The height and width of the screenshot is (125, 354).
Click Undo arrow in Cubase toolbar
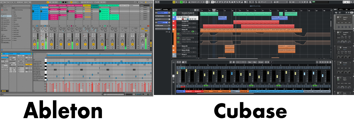click(x=156, y=2)
